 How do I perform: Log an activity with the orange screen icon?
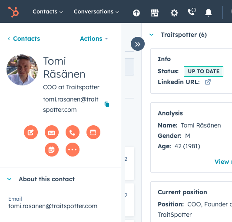(93, 132)
